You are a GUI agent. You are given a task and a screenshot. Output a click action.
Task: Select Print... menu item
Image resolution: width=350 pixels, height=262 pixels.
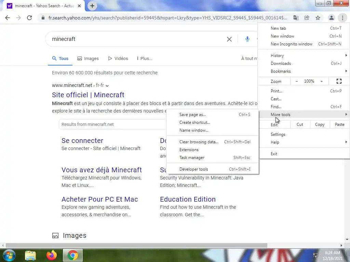[x=304, y=91]
